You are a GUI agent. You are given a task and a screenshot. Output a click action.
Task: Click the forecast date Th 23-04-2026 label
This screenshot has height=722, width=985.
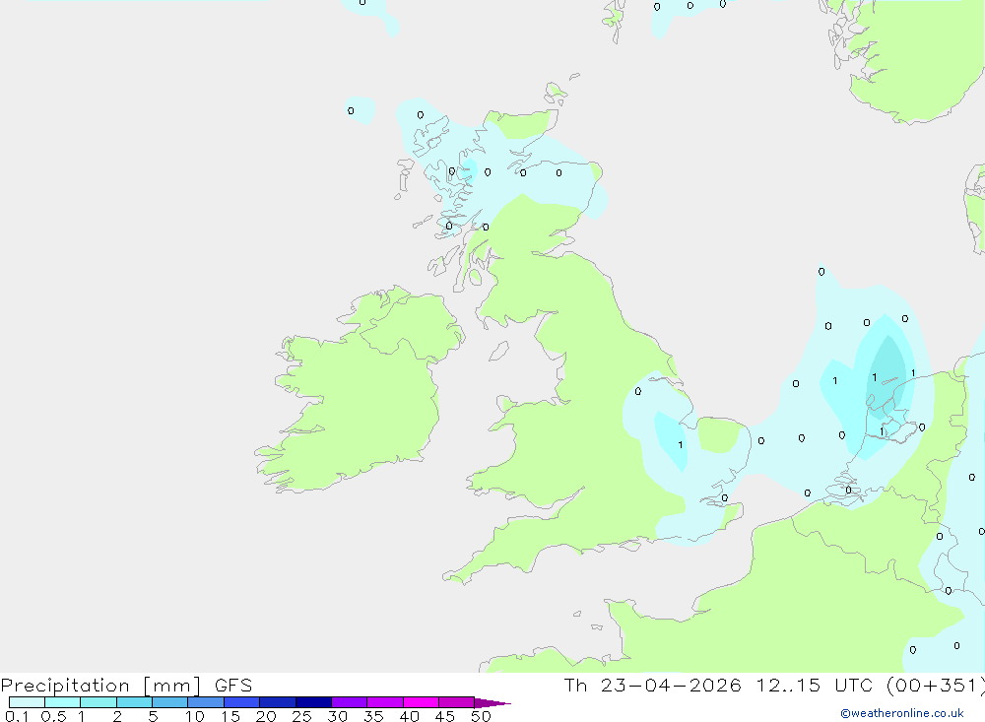click(653, 685)
